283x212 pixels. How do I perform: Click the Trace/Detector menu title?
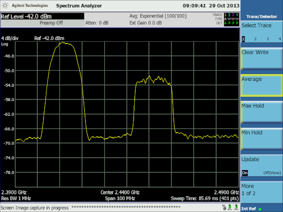[x=261, y=16]
